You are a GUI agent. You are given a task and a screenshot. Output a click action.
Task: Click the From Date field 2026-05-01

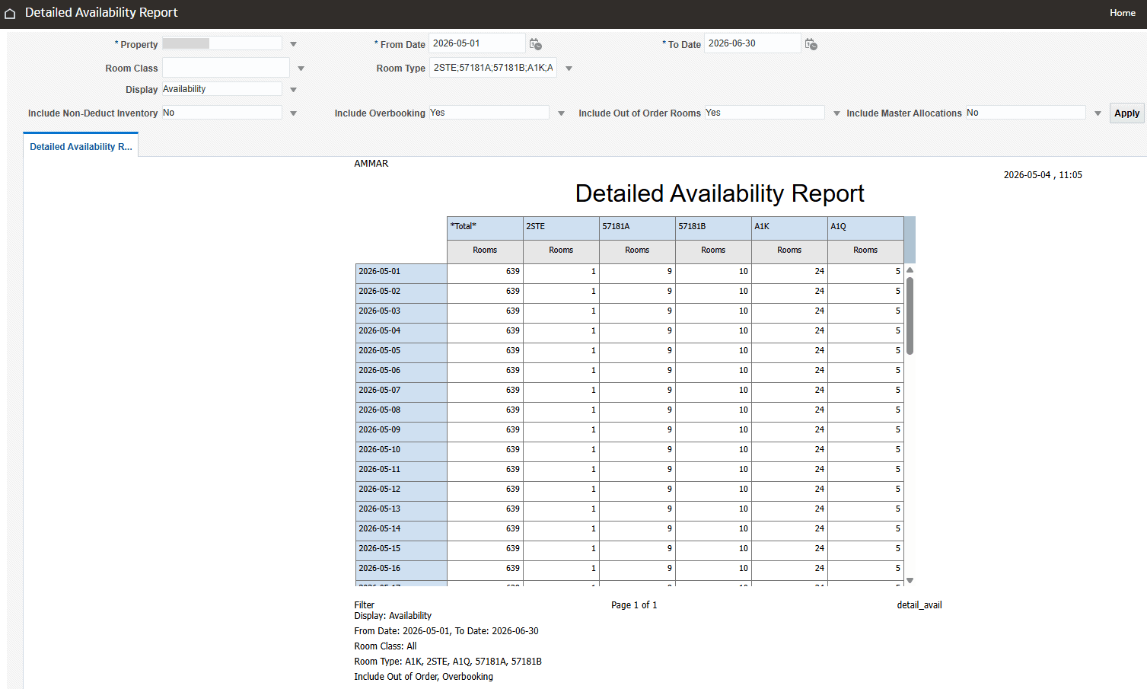pyautogui.click(x=476, y=43)
